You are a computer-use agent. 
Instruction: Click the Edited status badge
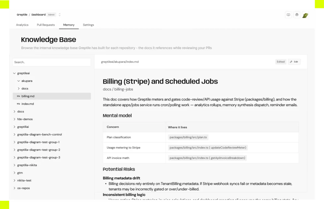pyautogui.click(x=281, y=62)
